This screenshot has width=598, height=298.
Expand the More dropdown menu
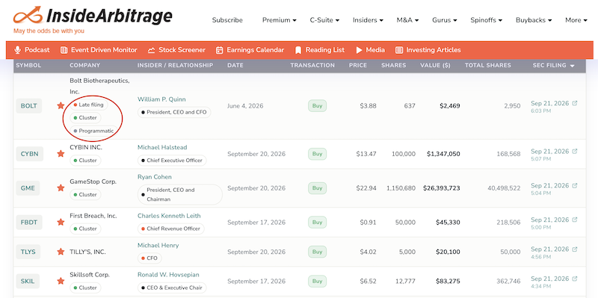tap(576, 20)
